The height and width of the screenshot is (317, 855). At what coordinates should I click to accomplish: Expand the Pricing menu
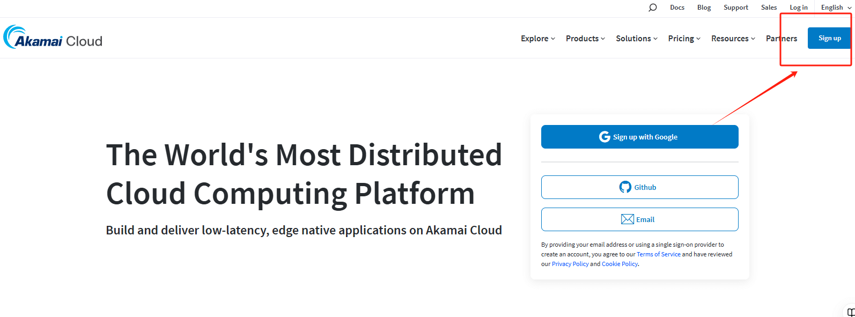click(x=684, y=39)
